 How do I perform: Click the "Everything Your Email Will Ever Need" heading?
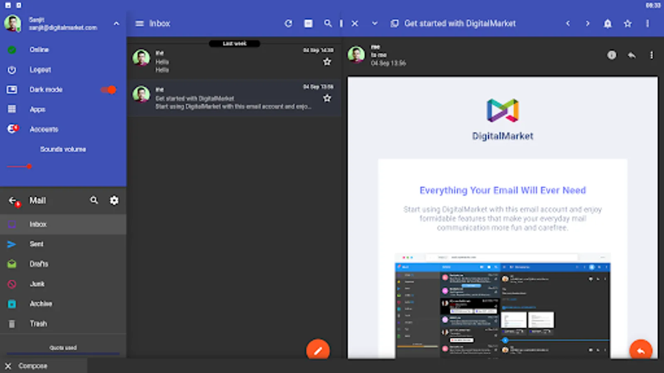[503, 190]
